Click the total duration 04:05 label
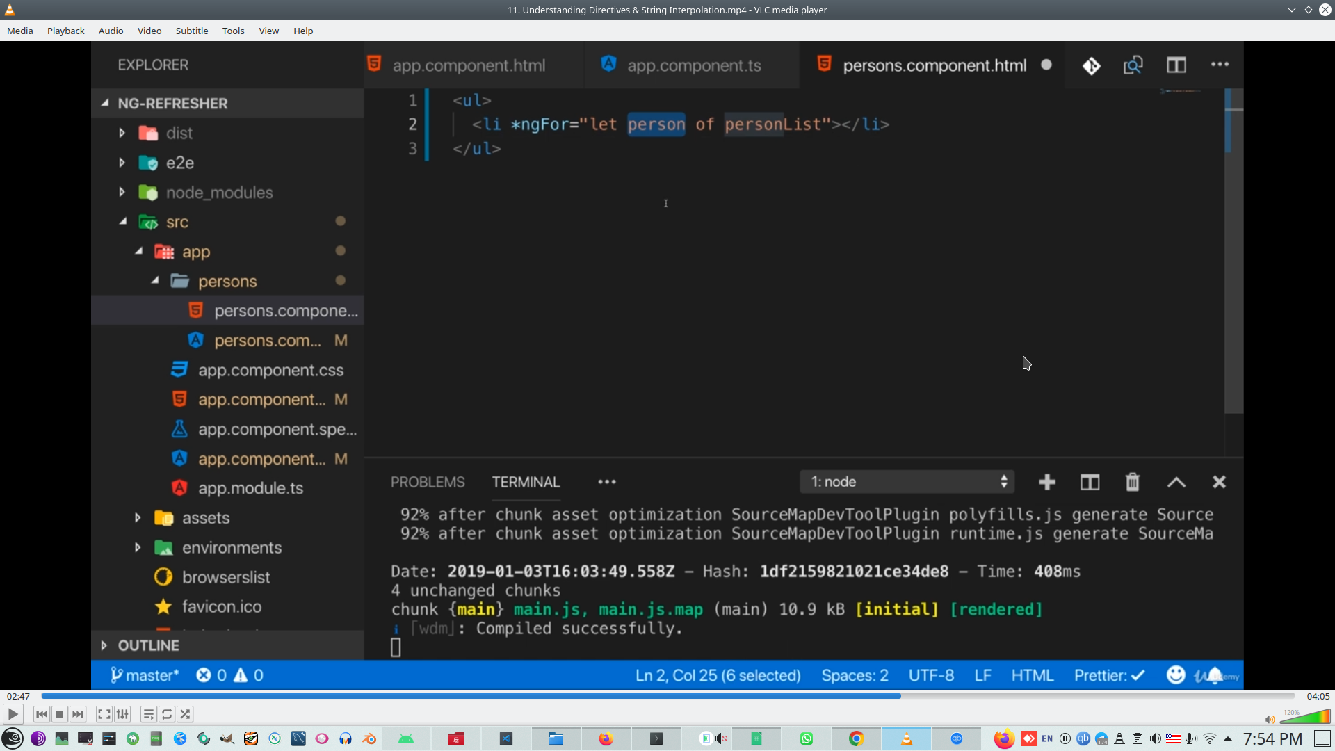 coord(1318,696)
